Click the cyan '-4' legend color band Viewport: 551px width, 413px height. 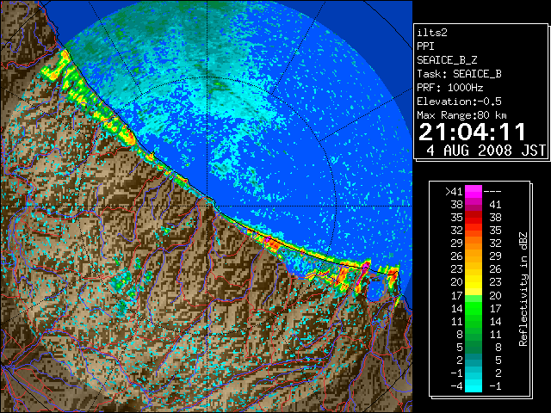474,385
